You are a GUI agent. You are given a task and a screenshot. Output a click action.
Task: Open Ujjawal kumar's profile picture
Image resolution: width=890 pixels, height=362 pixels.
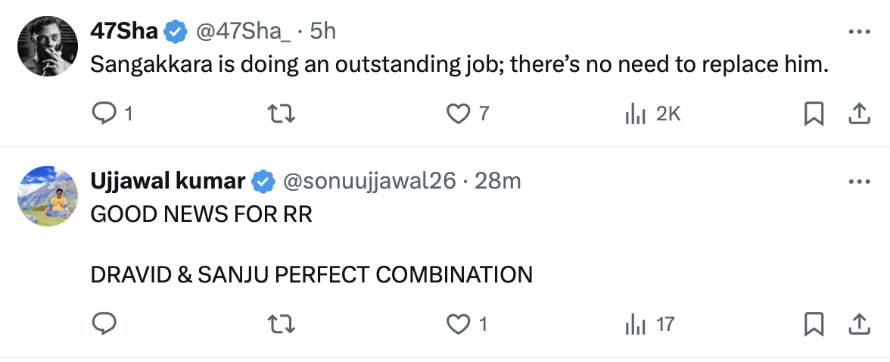[48, 195]
